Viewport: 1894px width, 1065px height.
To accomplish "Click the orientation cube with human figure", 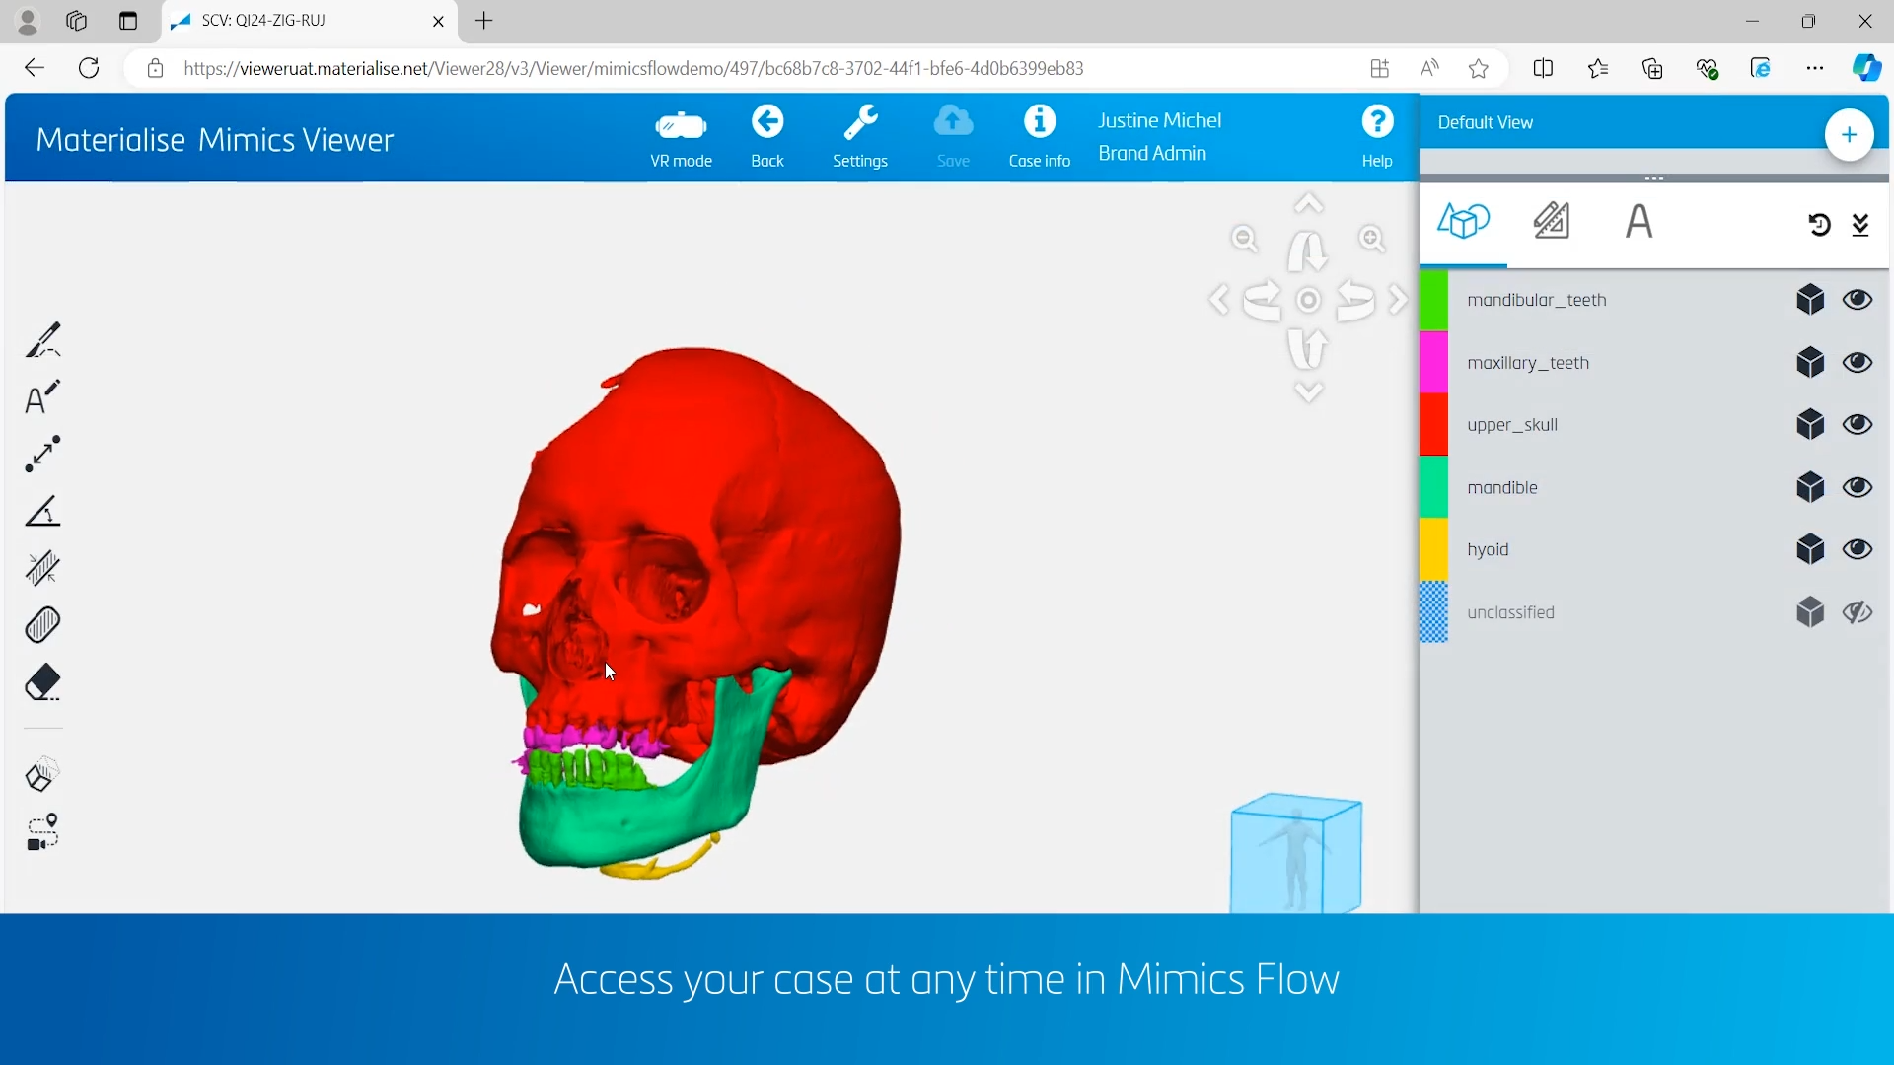I will point(1295,853).
